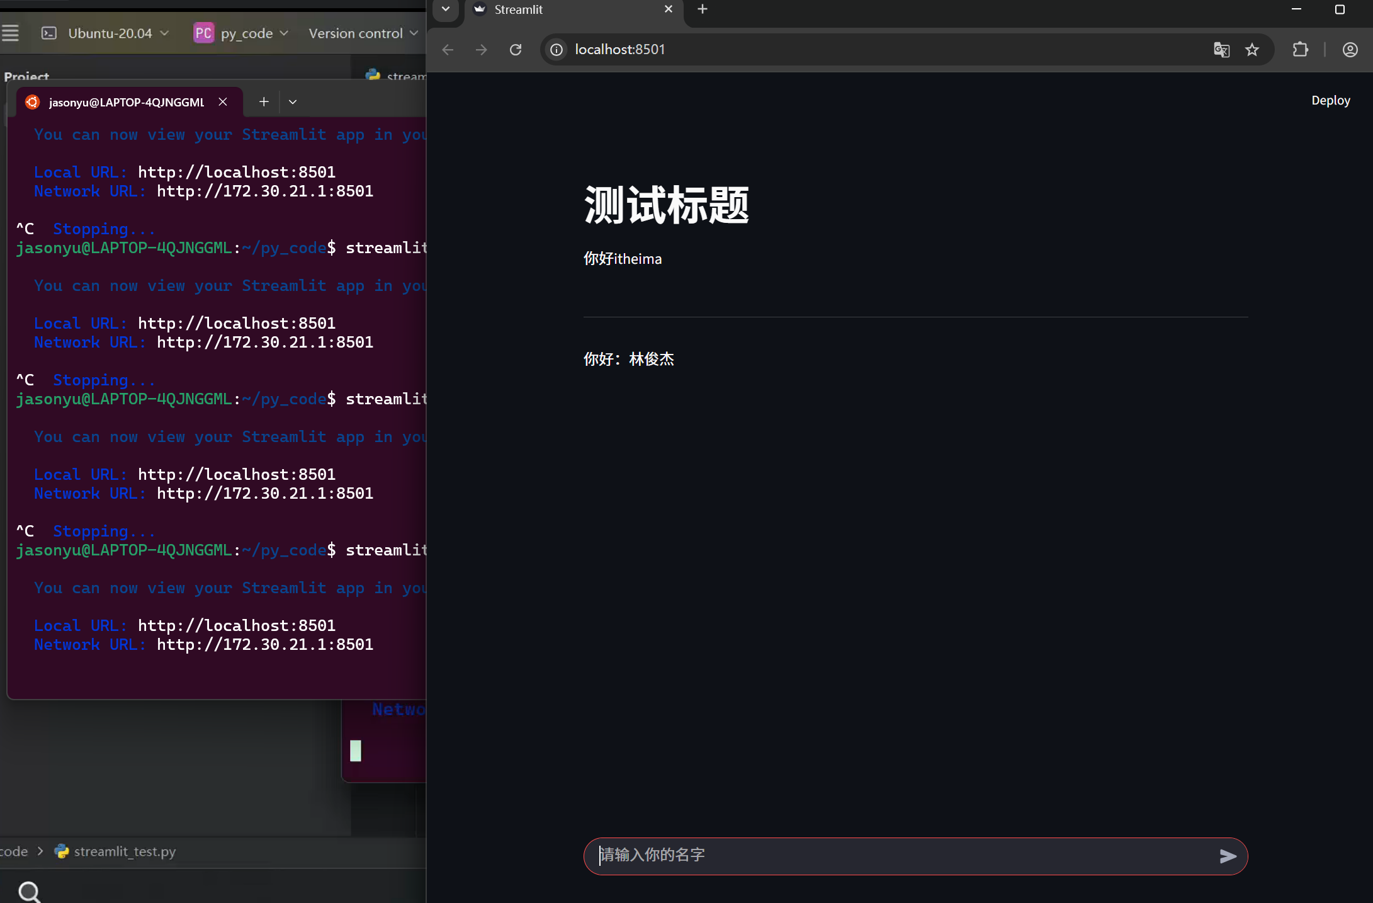Open the browser tab search chevron
Image resolution: width=1373 pixels, height=903 pixels.
tap(446, 9)
